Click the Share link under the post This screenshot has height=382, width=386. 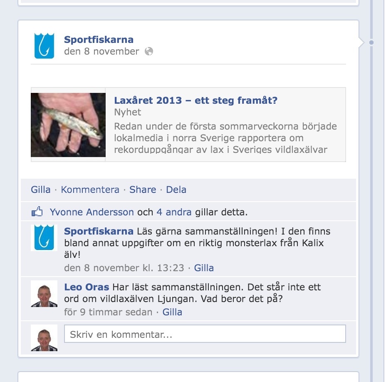[143, 190]
